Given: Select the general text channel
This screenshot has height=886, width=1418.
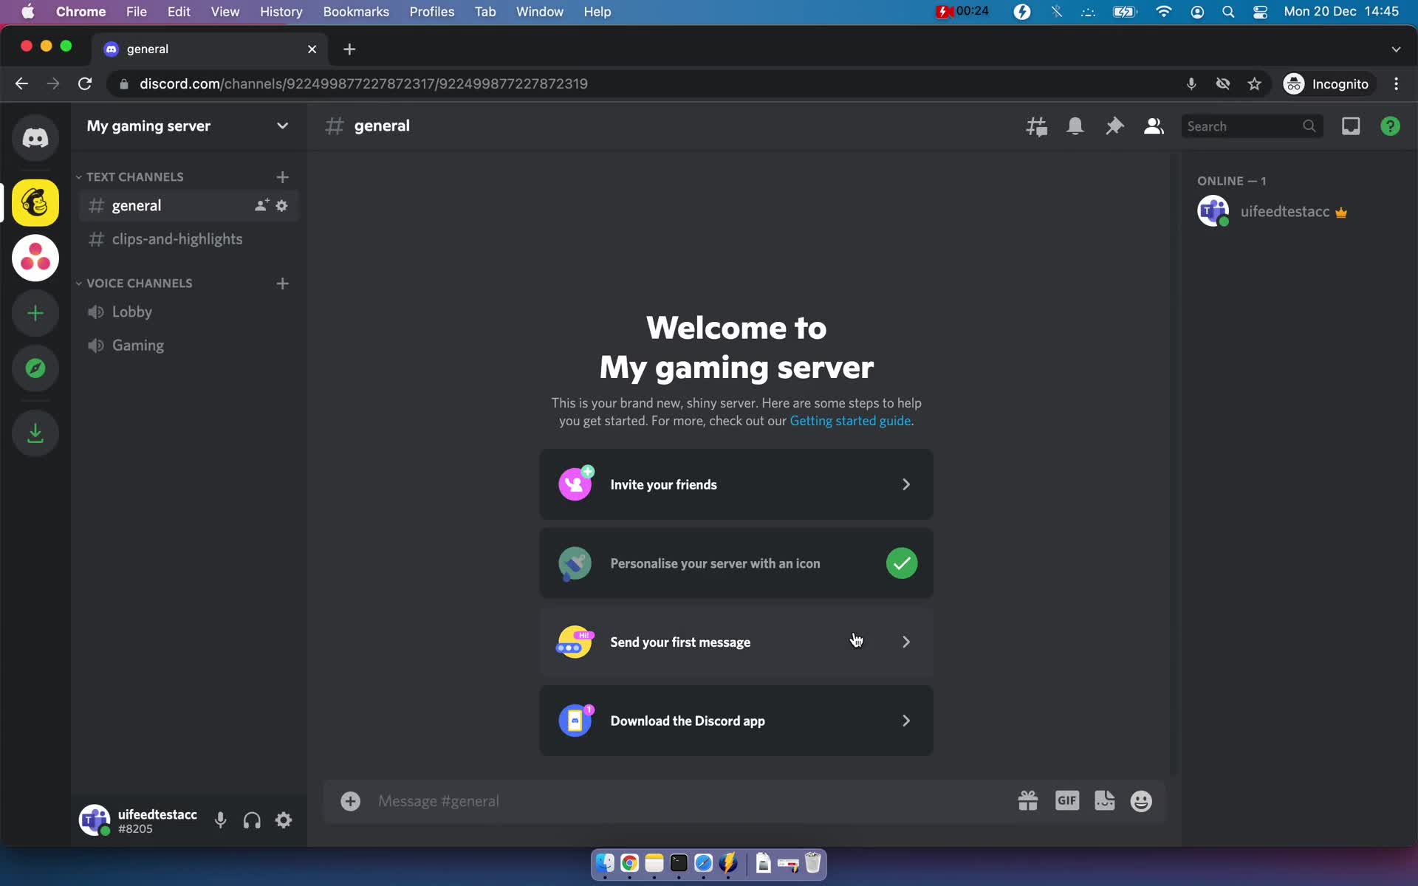Looking at the screenshot, I should click(136, 205).
